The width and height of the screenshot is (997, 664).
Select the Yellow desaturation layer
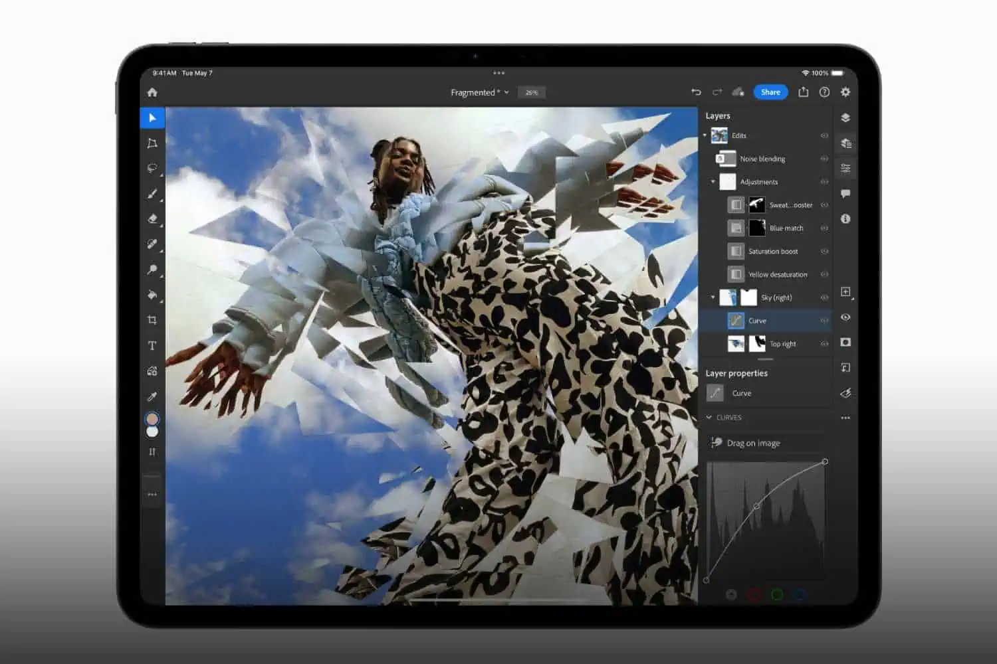point(777,274)
